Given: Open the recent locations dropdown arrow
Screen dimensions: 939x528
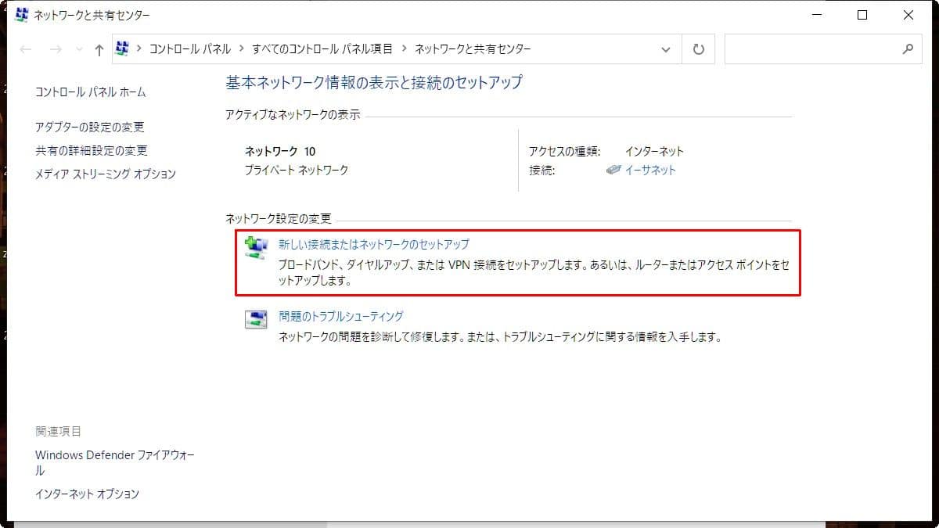Looking at the screenshot, I should point(78,49).
